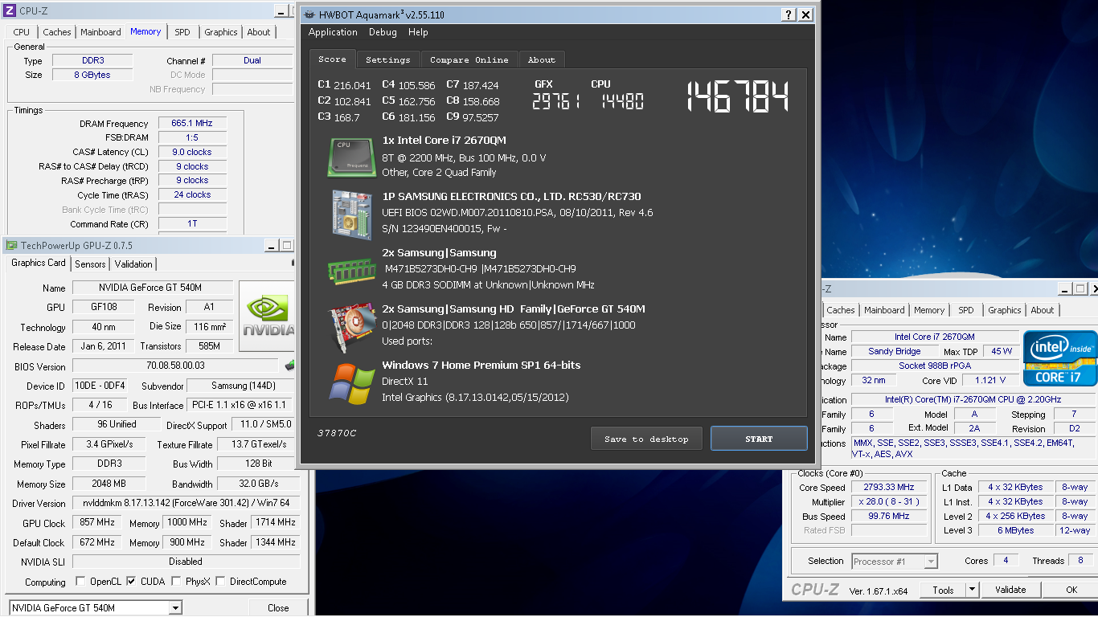
Task: Select the Graphics Card tab in GPU-Z
Action: 39,263
